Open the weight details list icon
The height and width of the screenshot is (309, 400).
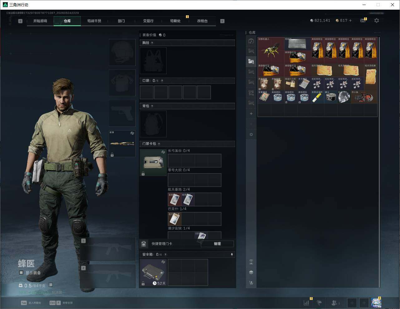(51, 285)
